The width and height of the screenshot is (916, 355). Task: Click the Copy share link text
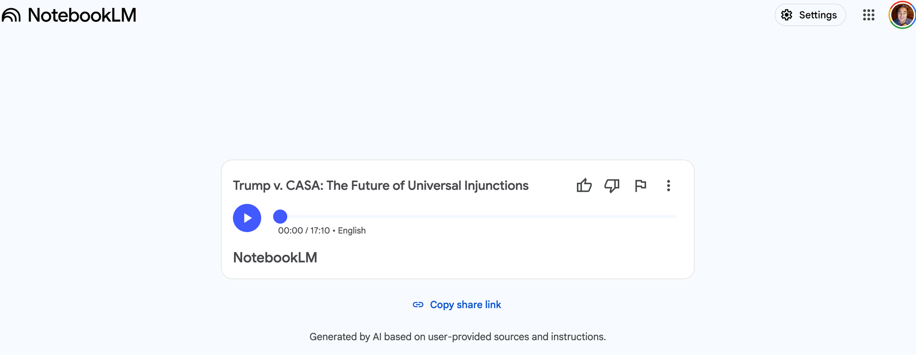pyautogui.click(x=465, y=305)
